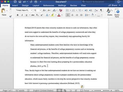The height and width of the screenshot is (92, 123).
Task: Expand the underline style dropdown arrow
Action: (x=30, y=15)
